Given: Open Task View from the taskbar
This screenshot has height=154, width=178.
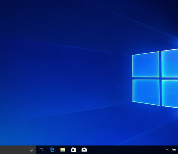Looking at the screenshot, I should (x=41, y=150).
